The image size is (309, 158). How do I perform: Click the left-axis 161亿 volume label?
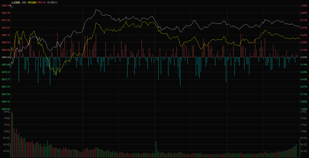[7, 125]
